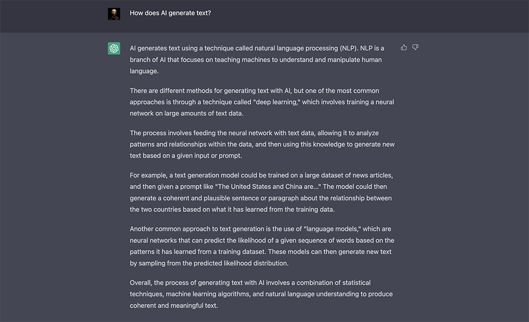Select the paragraph about feeding the neural network
The width and height of the screenshot is (529, 322).
(262, 144)
